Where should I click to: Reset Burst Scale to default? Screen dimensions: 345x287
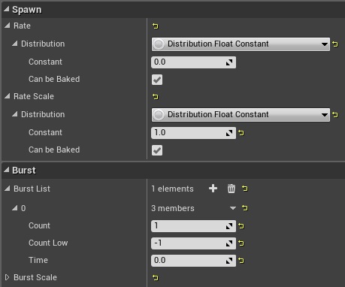tap(156, 277)
